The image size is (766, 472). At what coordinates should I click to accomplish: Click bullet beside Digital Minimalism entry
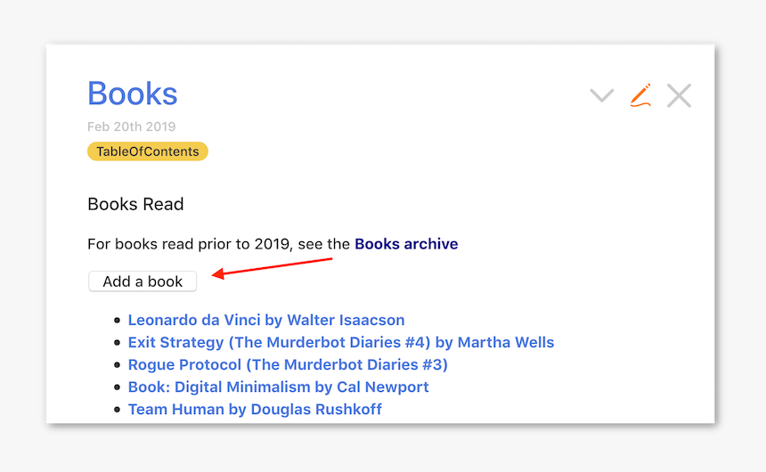[116, 387]
